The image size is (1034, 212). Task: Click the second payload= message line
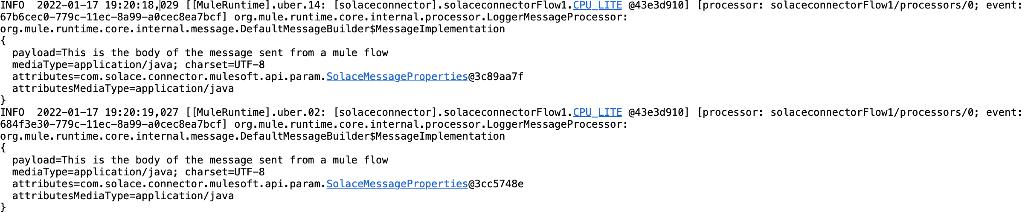[x=200, y=160]
